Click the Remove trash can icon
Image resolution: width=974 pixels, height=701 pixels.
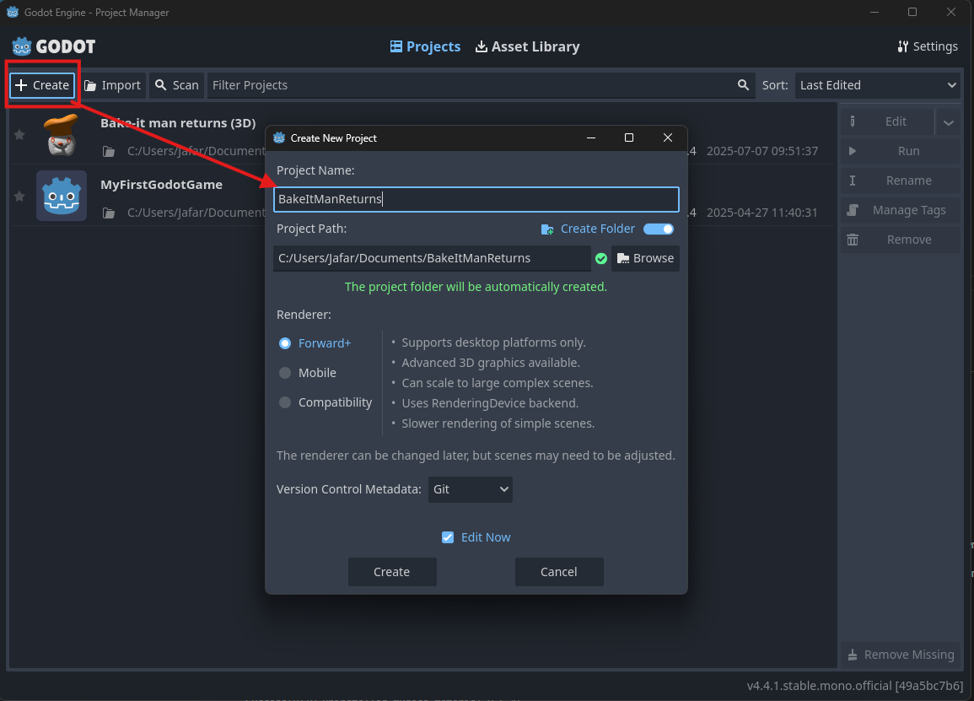point(853,240)
